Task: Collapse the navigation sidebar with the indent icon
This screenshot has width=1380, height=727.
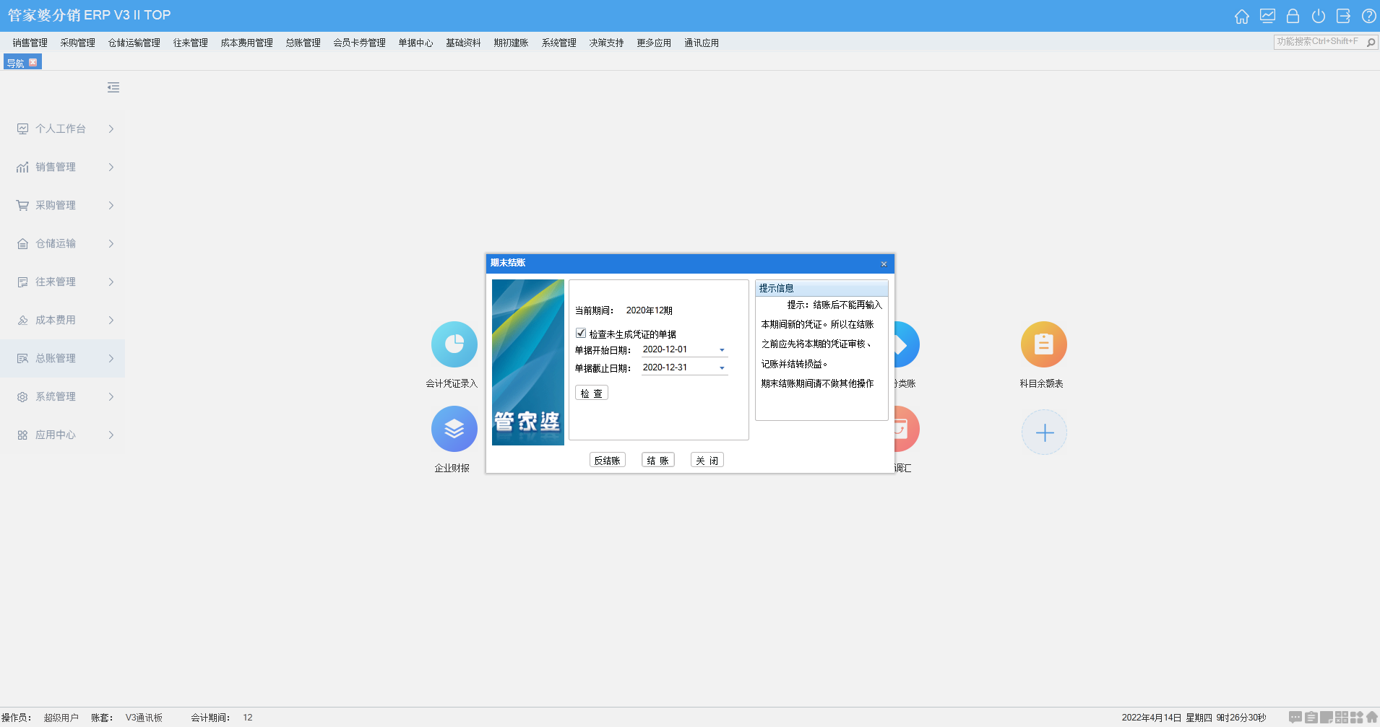Action: point(113,87)
